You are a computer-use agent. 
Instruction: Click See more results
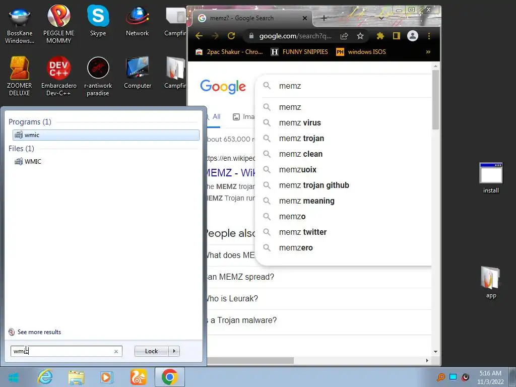pos(35,332)
